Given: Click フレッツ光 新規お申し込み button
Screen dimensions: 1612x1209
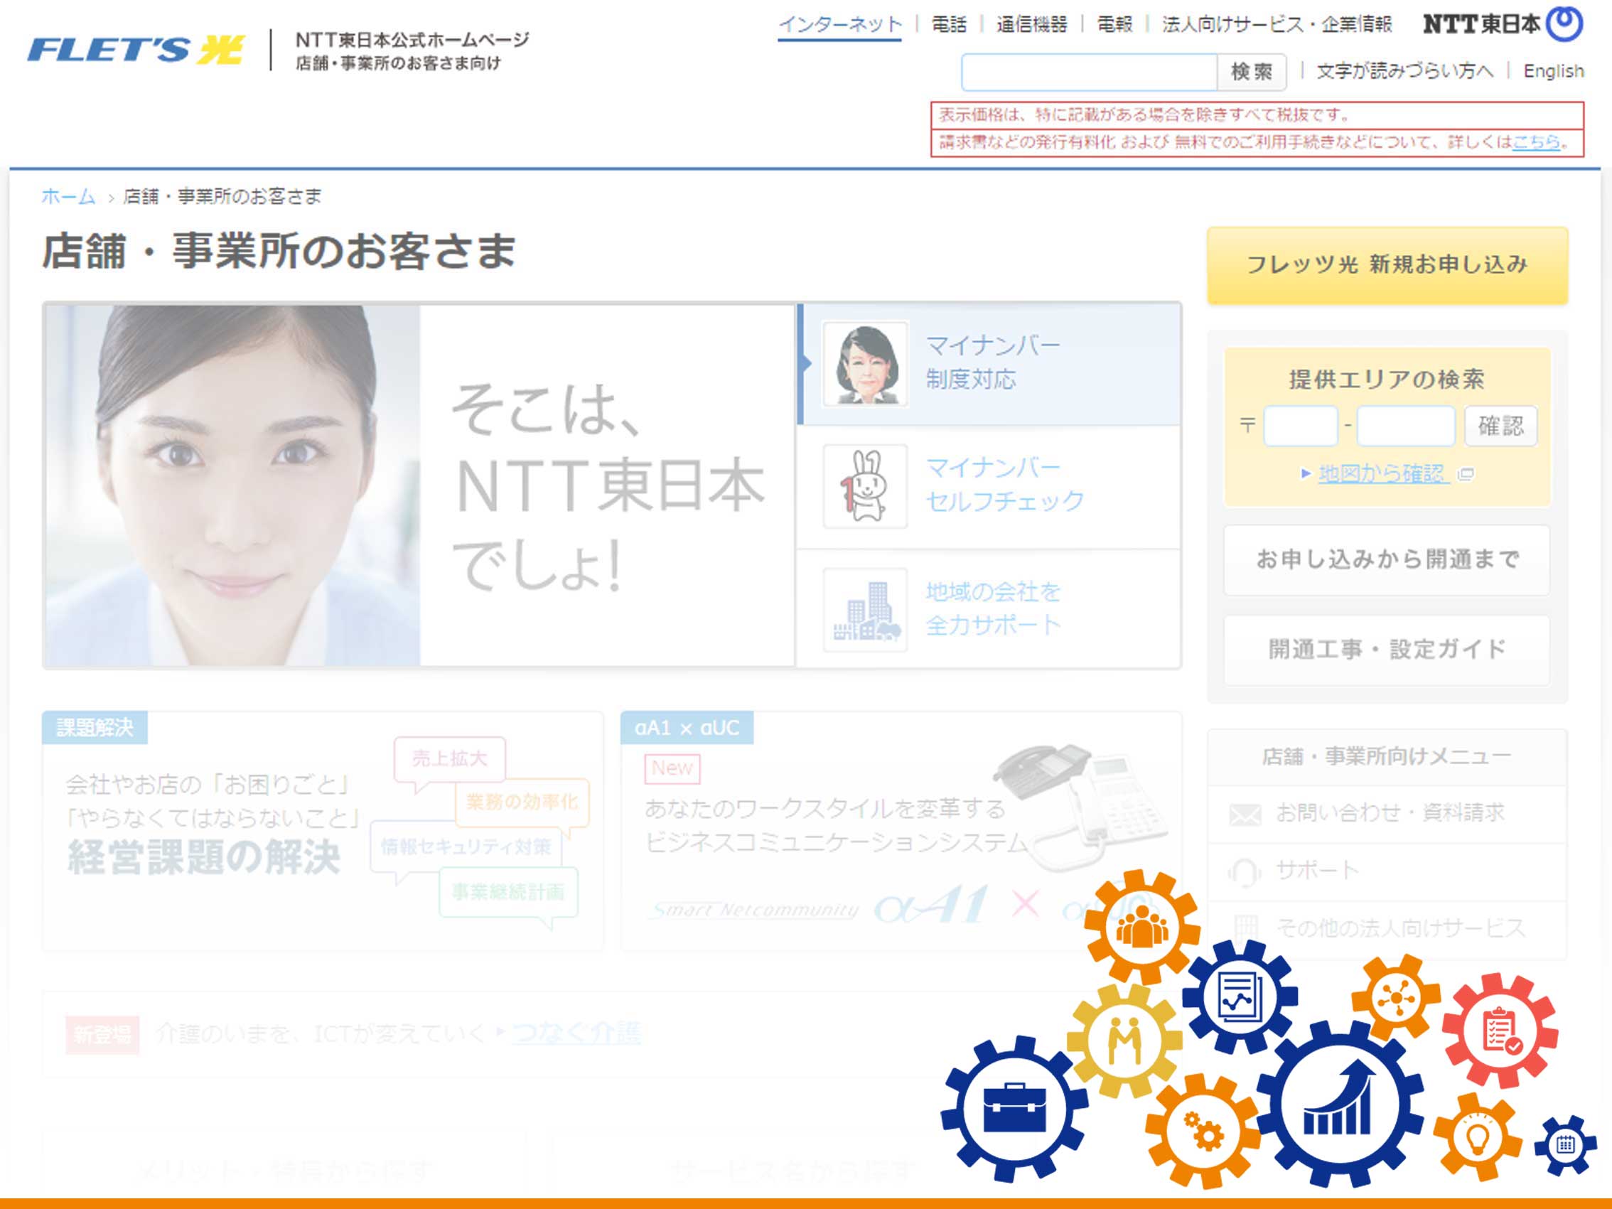Looking at the screenshot, I should coord(1387,264).
